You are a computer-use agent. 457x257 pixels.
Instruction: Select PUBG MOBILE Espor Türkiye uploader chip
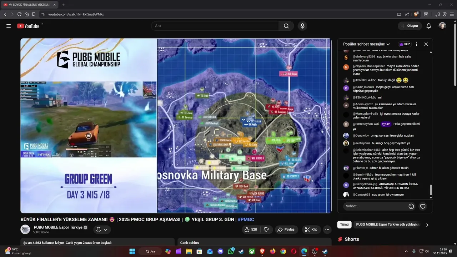coord(388,225)
